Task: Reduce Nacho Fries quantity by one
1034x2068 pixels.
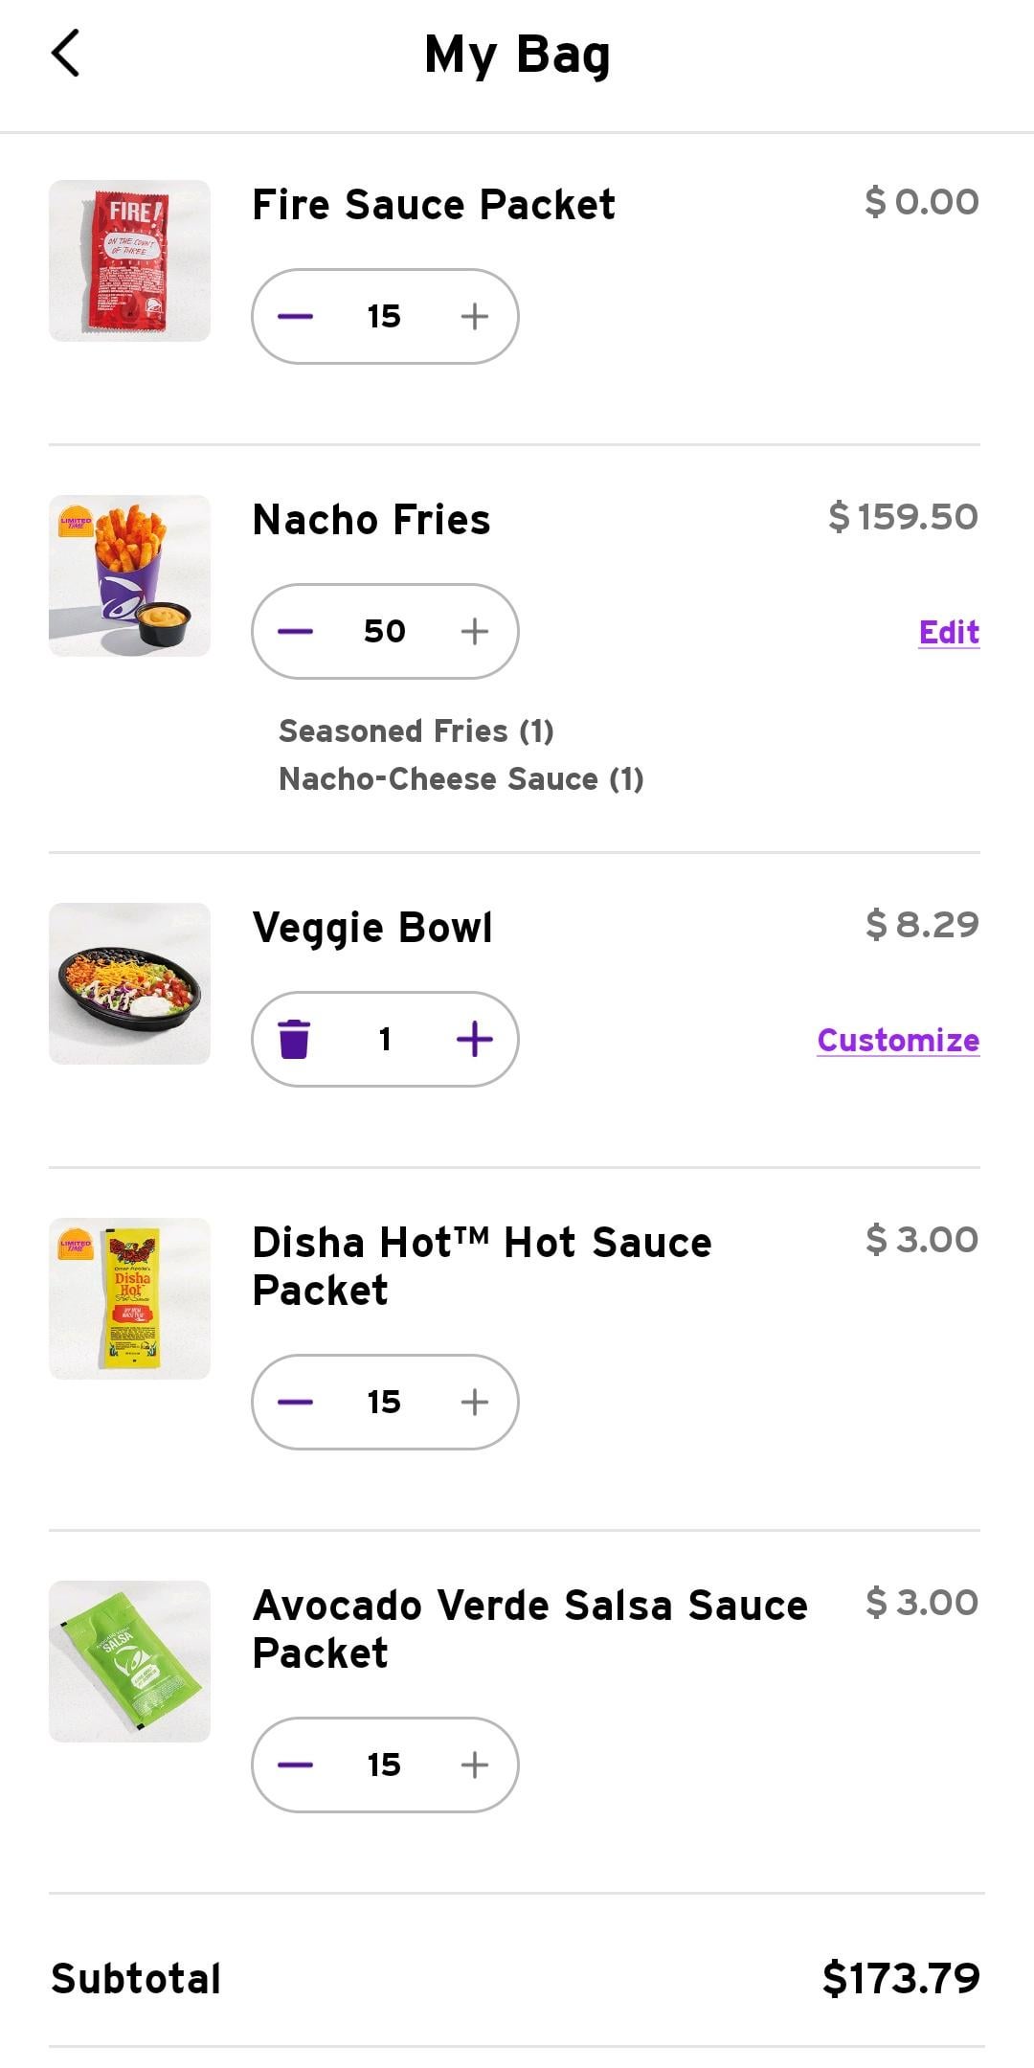Action: tap(295, 632)
